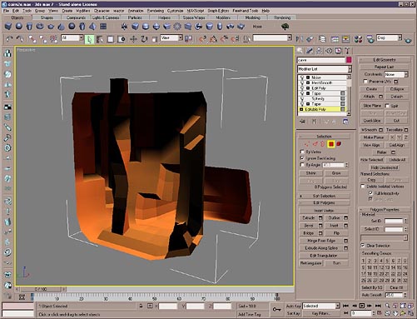The width and height of the screenshot is (417, 319).
Task: Create a Plane primitive from Objects shelf
Action: pos(103,27)
